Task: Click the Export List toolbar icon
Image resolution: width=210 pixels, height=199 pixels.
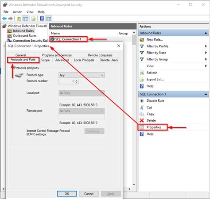Action: coord(34,19)
